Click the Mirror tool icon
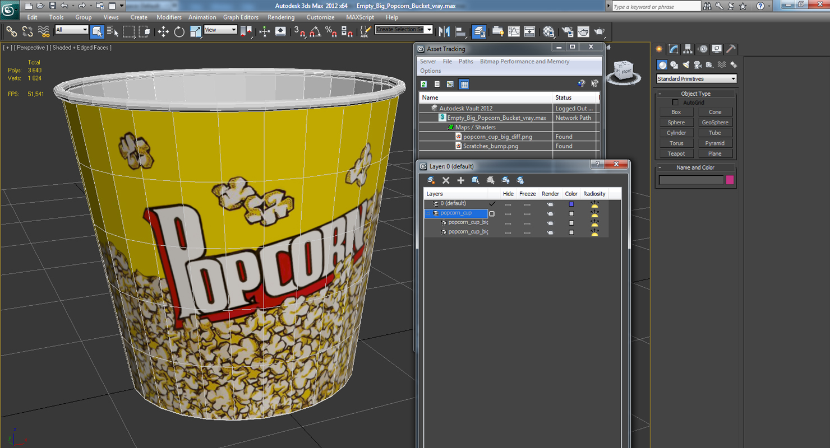This screenshot has height=448, width=830. click(444, 31)
